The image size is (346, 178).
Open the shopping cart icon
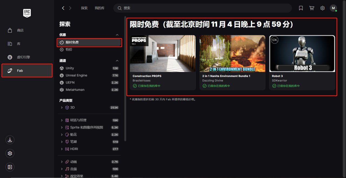click(x=312, y=8)
